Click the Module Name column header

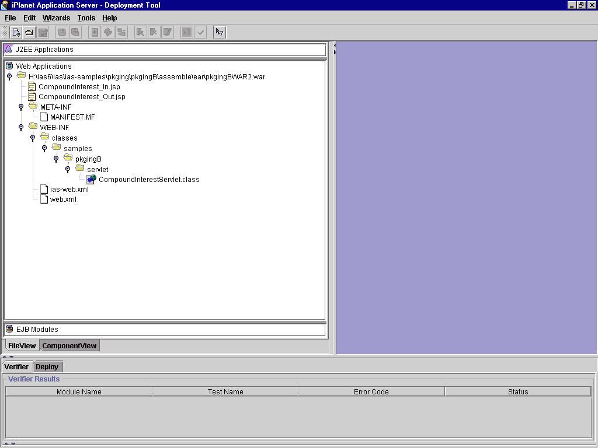pos(79,391)
